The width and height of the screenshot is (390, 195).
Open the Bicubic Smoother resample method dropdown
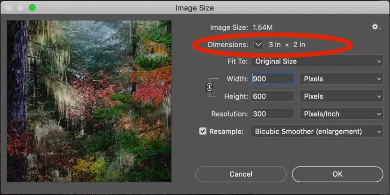pos(317,131)
